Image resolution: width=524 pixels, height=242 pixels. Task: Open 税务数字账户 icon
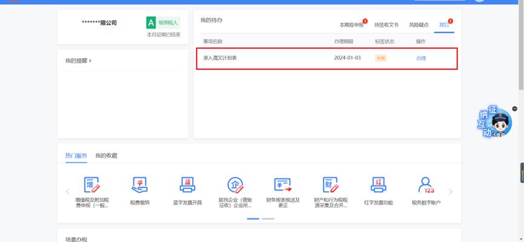426,185
